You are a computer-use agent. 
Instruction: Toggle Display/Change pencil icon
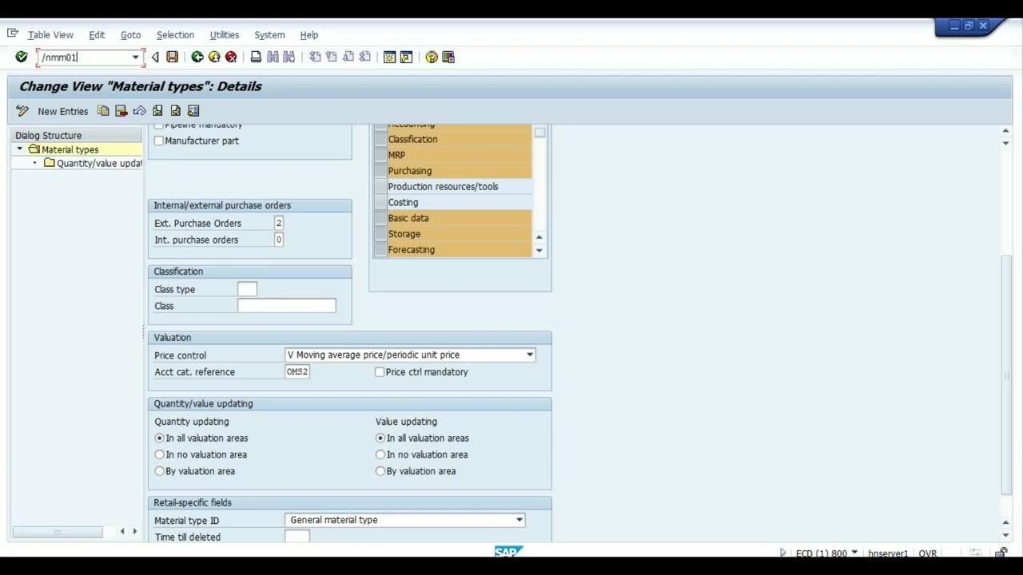[22, 111]
